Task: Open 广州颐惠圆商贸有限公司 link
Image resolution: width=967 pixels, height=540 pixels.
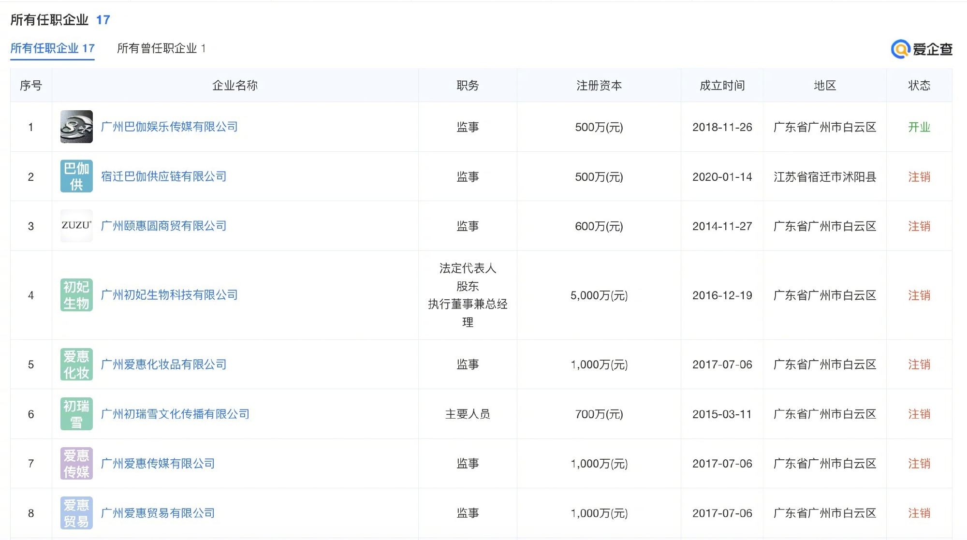Action: (163, 226)
